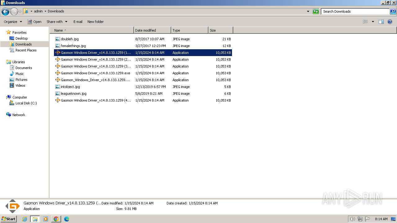
Task: Open the Videos library
Action: [20, 85]
